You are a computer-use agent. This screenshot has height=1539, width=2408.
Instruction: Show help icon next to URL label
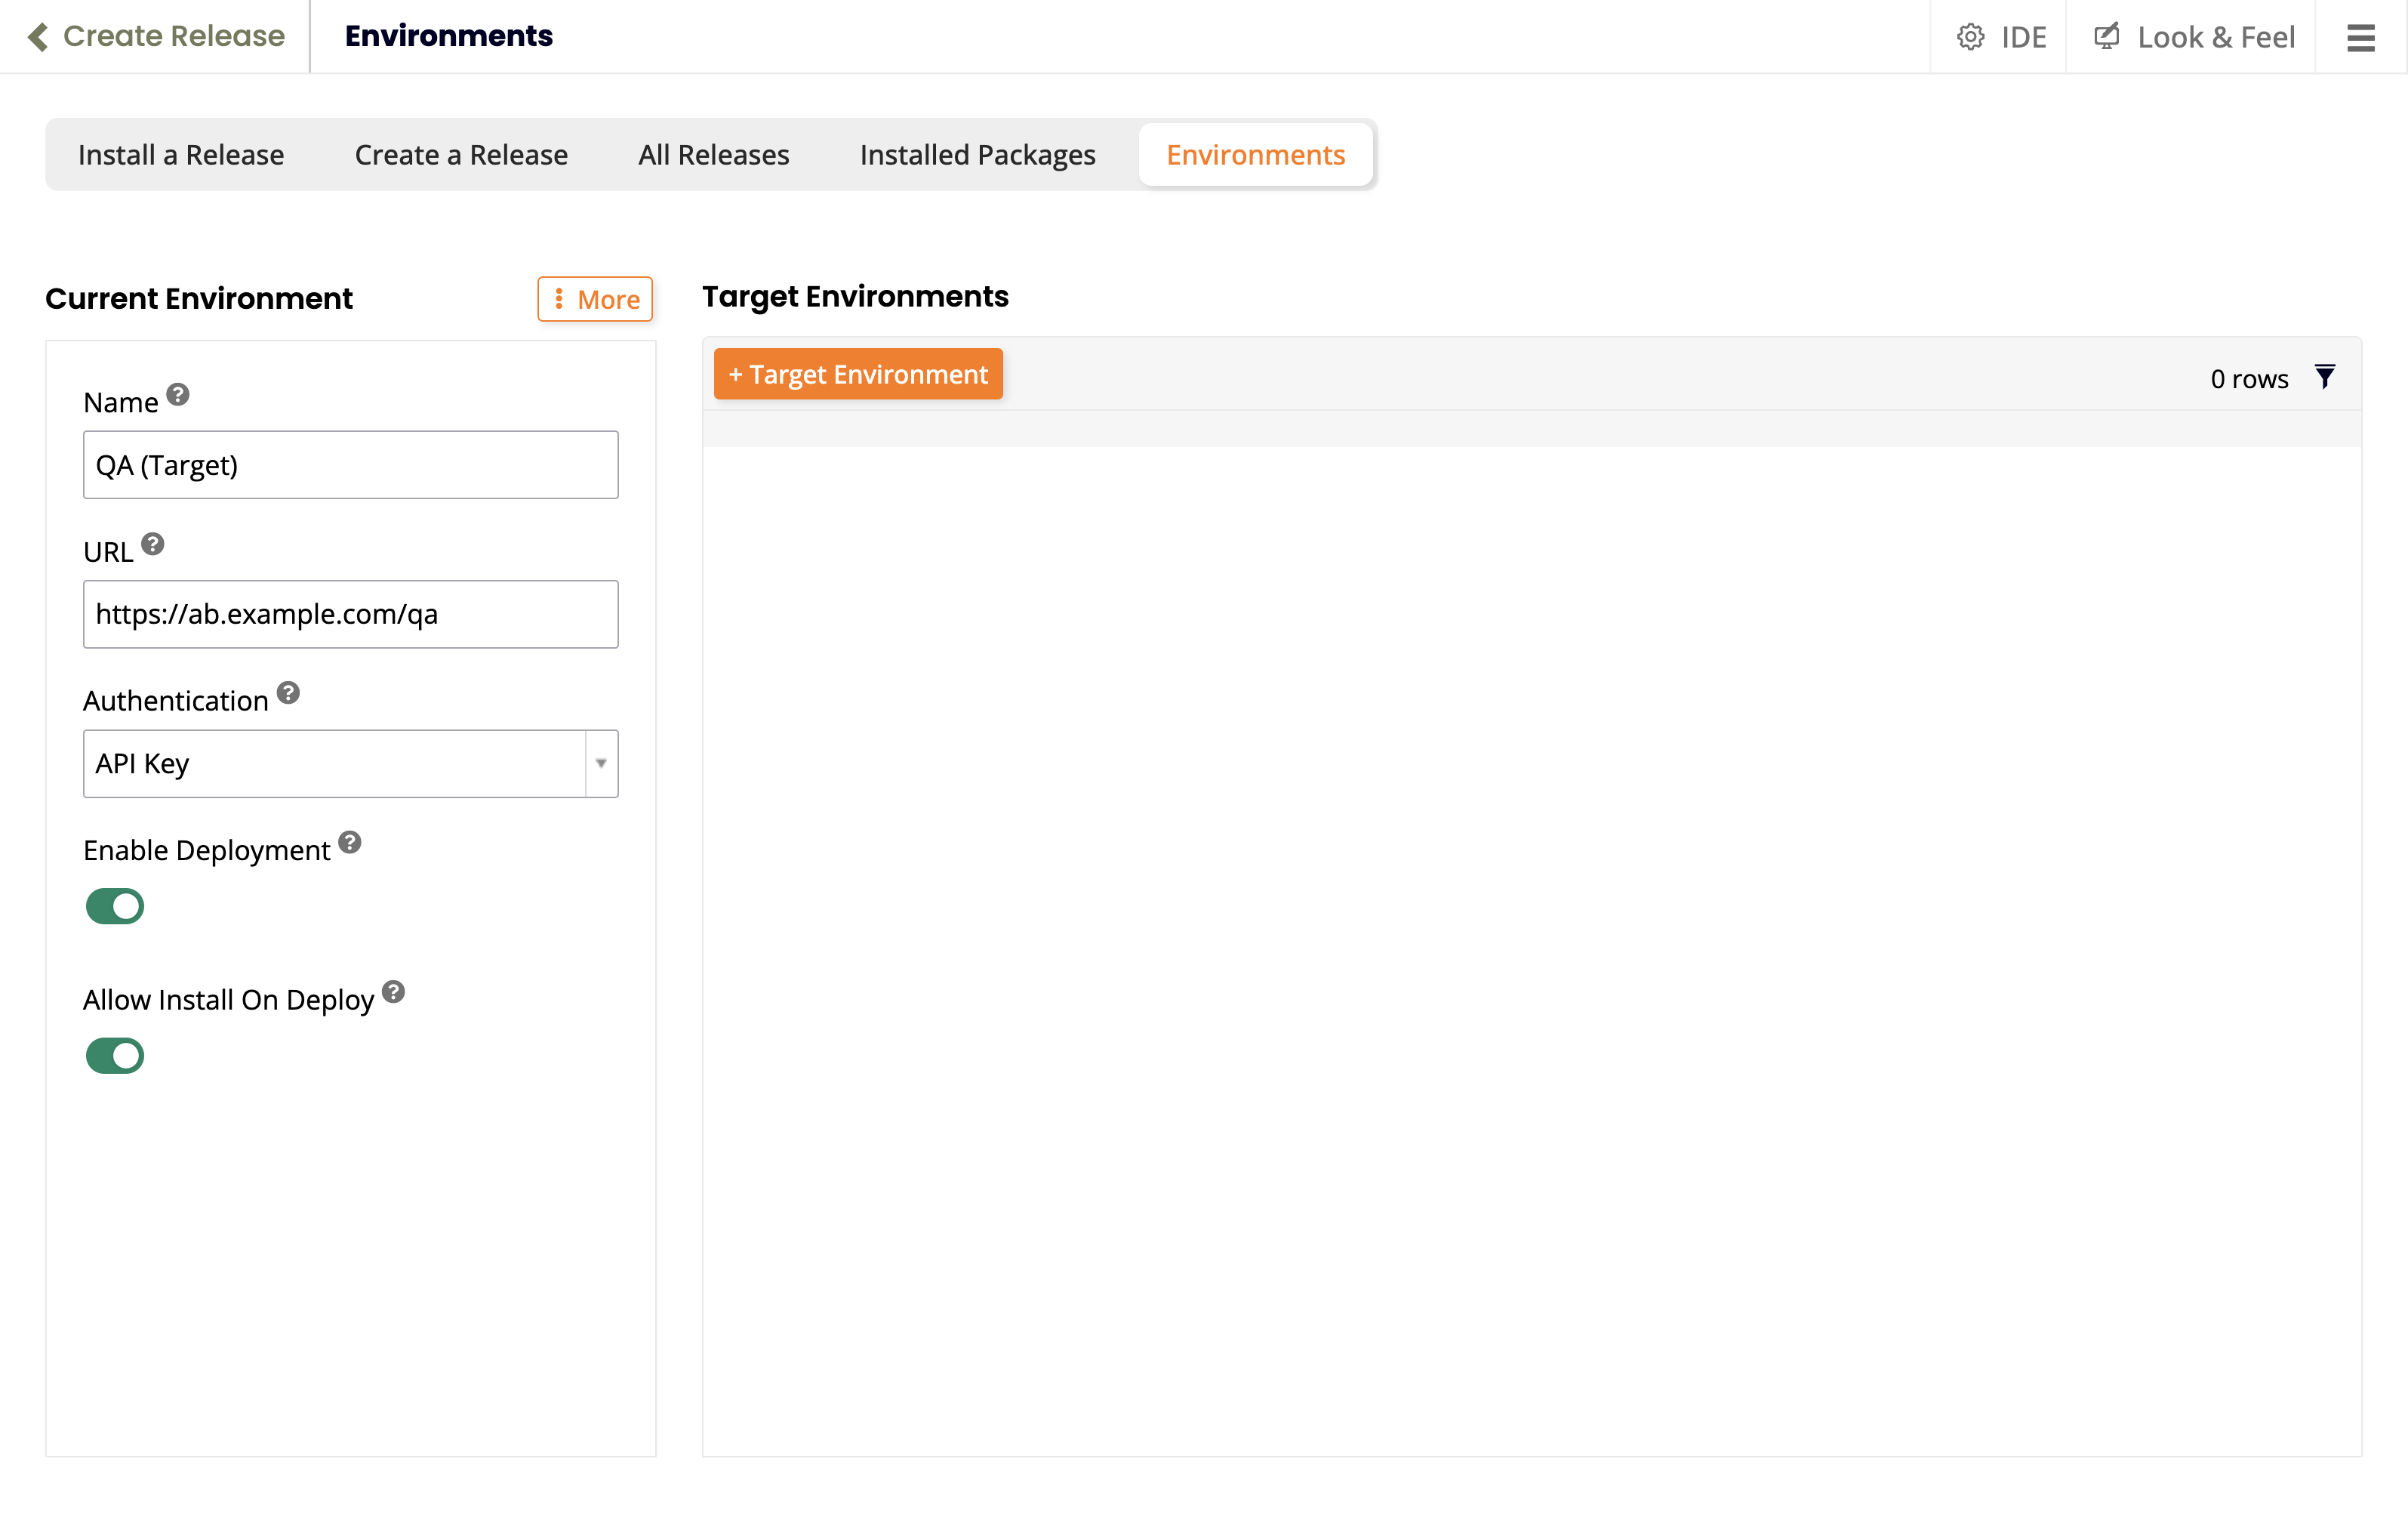152,544
